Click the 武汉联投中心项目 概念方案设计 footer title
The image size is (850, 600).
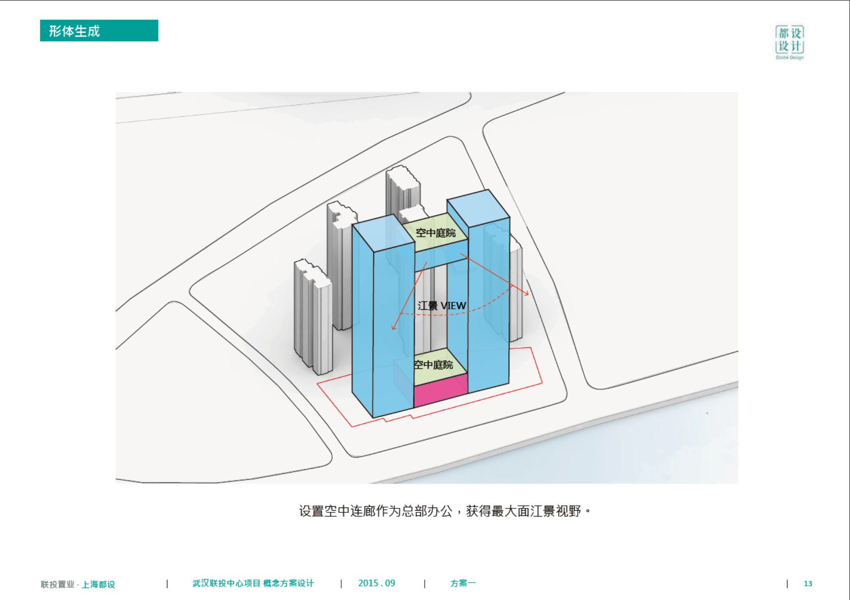click(253, 583)
